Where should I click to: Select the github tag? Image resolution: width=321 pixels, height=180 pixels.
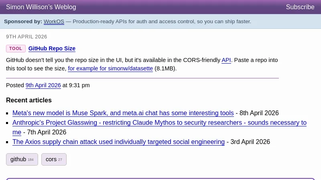(22, 159)
